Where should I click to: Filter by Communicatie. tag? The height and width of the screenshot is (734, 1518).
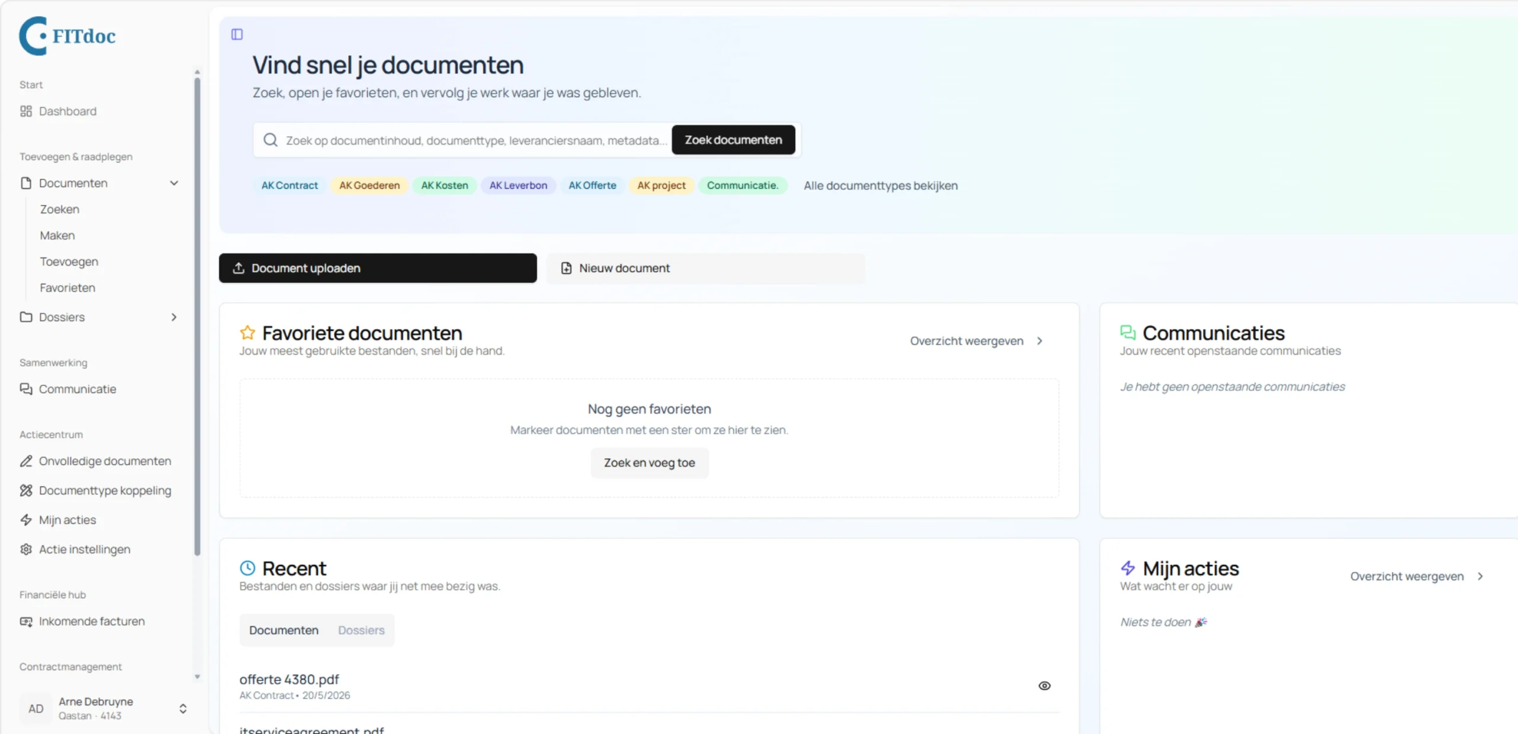pos(742,186)
